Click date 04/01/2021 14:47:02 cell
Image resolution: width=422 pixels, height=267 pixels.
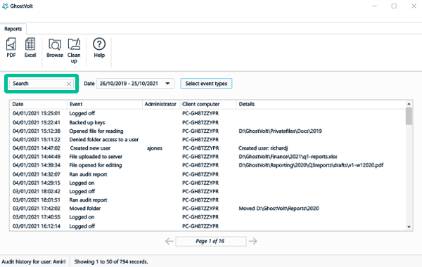coord(37,148)
